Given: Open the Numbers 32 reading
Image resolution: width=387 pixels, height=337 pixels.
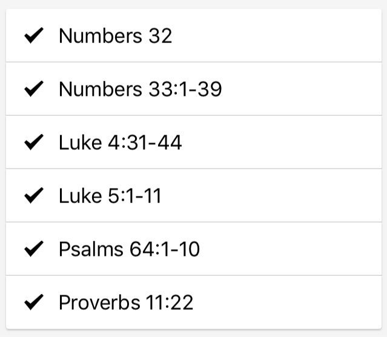Looking at the screenshot, I should click(x=115, y=36).
